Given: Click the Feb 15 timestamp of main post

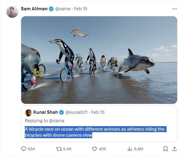Looking at the screenshot, I should pos(80,9).
